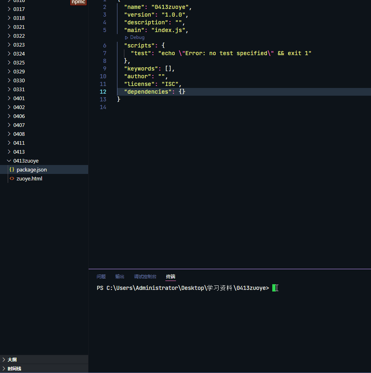The width and height of the screenshot is (371, 373).
Task: Collapse the 0413zuoye folder
Action: 9,161
